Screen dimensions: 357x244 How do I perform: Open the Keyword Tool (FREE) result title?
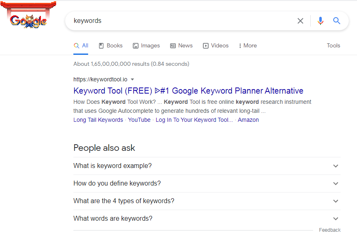[x=188, y=91]
